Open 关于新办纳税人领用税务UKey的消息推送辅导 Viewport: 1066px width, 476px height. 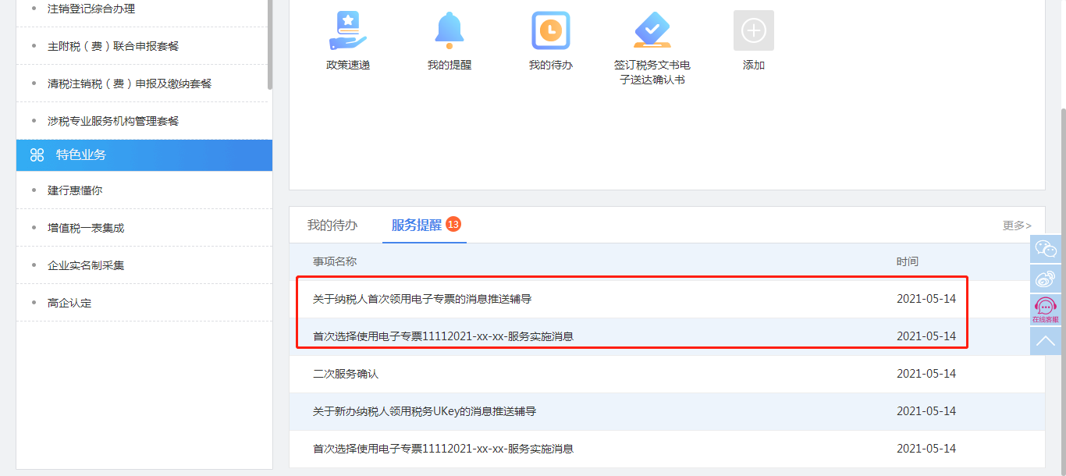click(425, 411)
